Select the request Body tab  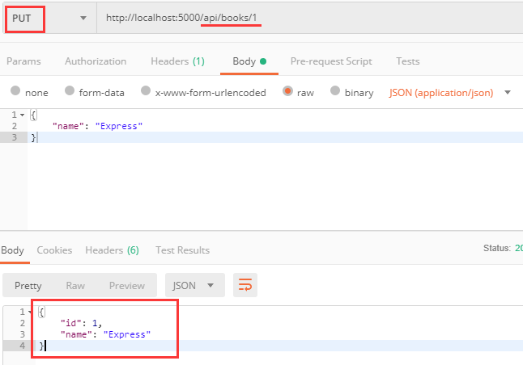pyautogui.click(x=249, y=61)
